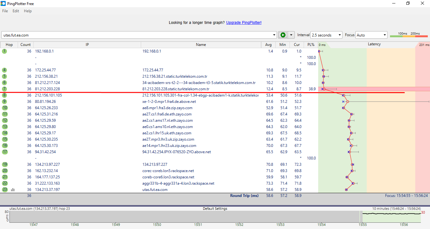Select the hop 17 green circle icon
430x229 pixels.
[x=4, y=152]
